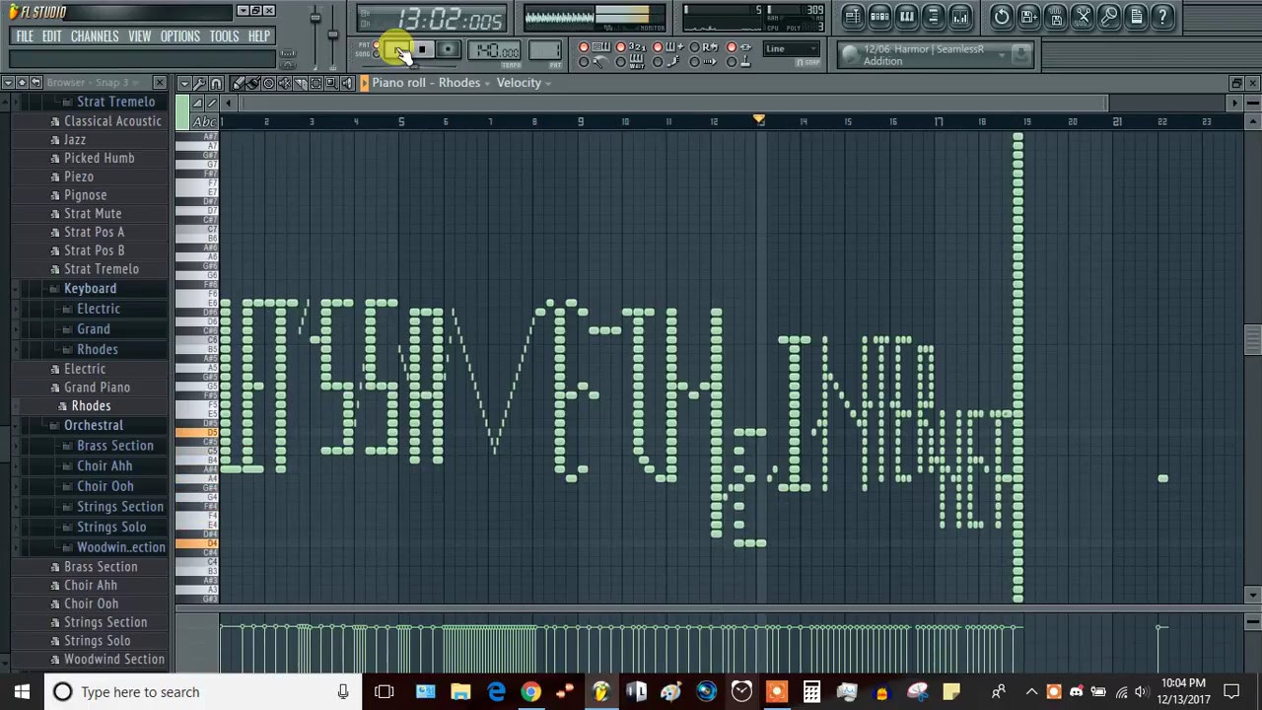Select the Draw pencil tool
This screenshot has height=710, width=1262.
click(x=238, y=83)
